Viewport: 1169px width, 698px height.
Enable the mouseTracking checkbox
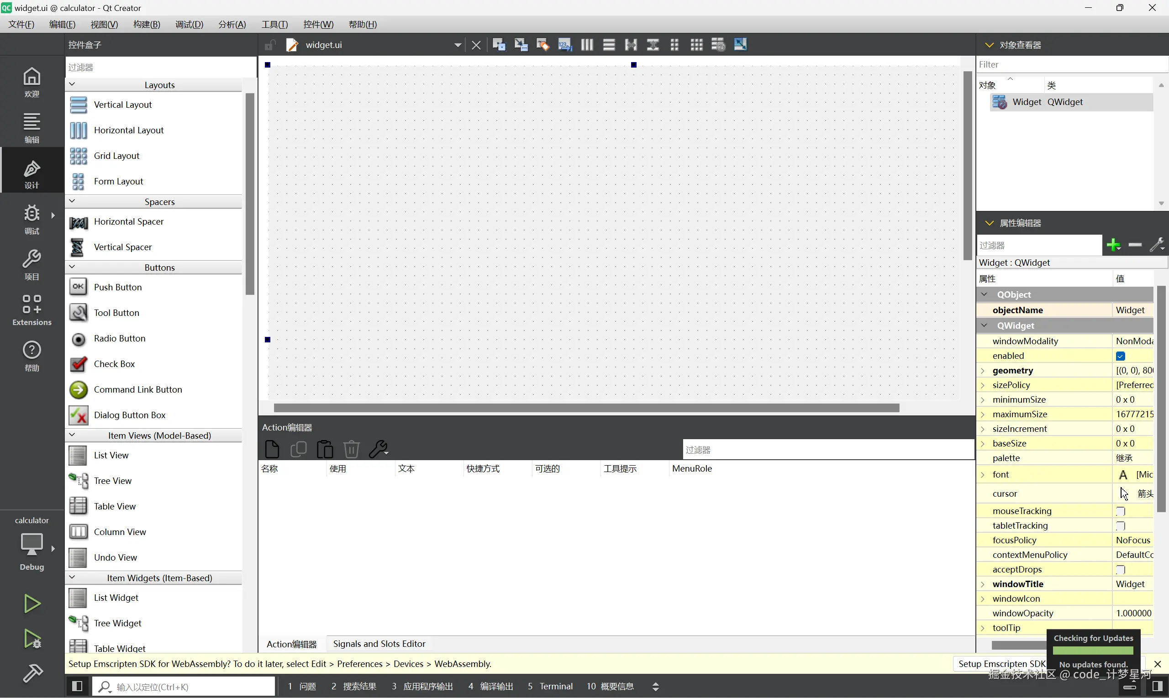[x=1120, y=511]
